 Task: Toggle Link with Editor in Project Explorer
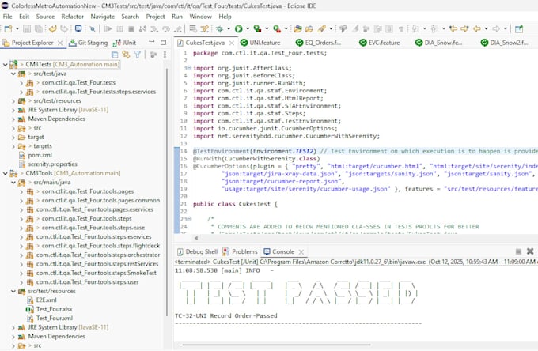click(126, 55)
